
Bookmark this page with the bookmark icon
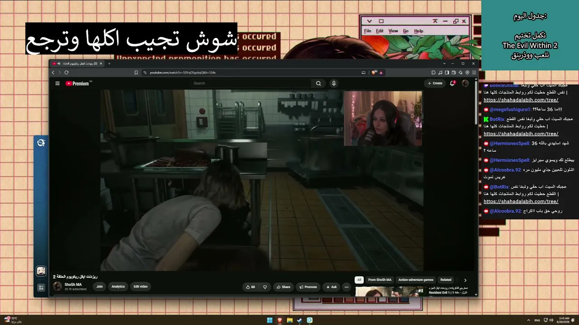pos(136,73)
